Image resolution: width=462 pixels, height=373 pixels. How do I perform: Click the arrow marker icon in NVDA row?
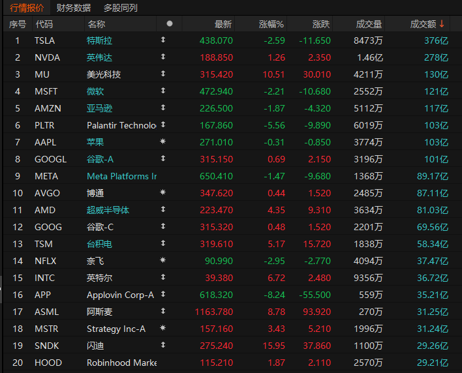coord(163,57)
